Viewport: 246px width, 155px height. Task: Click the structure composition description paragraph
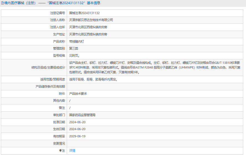point(155,67)
